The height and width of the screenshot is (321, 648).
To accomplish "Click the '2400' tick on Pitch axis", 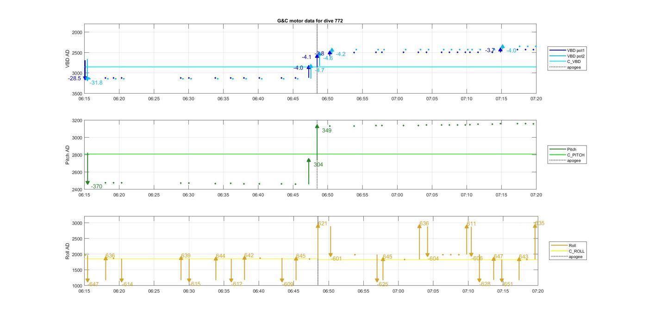I will coord(77,189).
